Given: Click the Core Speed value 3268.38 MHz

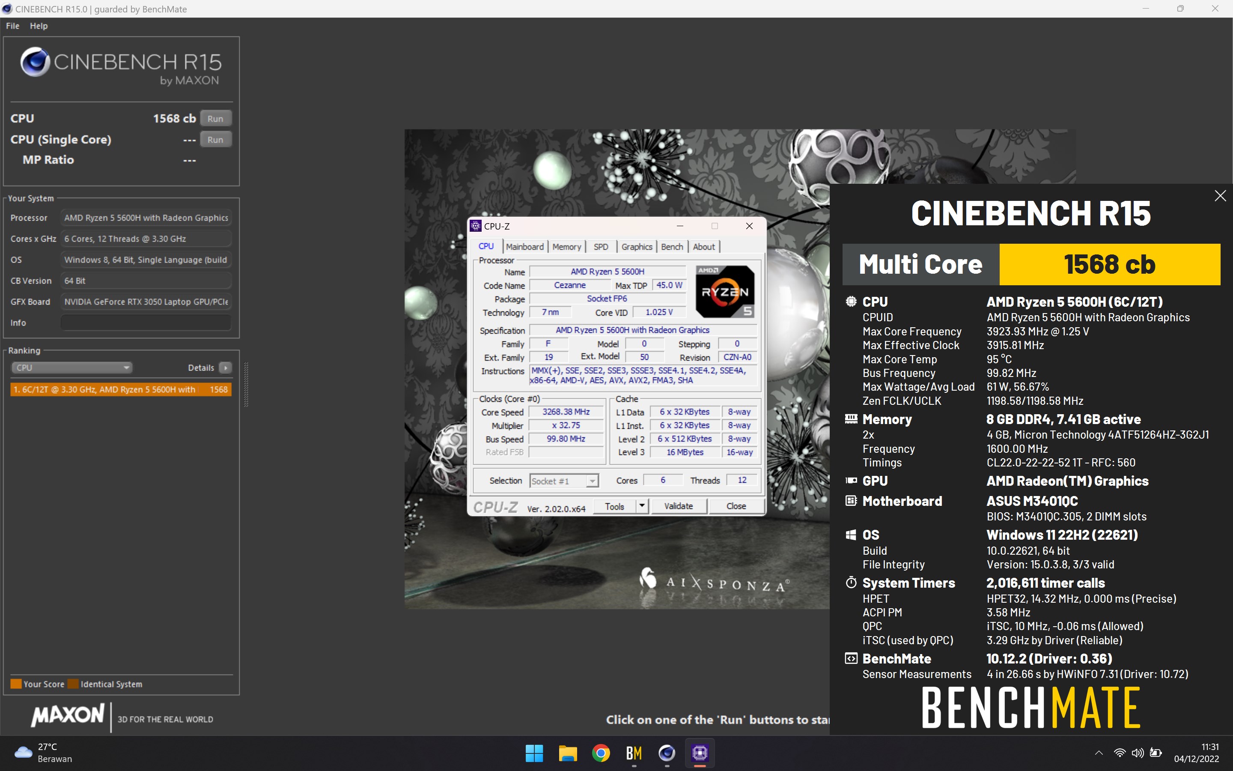Looking at the screenshot, I should click(566, 412).
